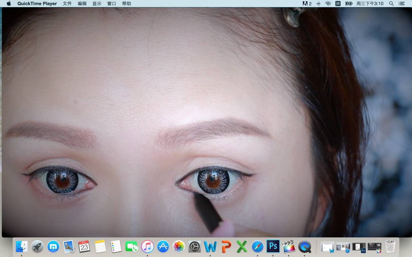Image resolution: width=412 pixels, height=257 pixels.
Task: Expand the 拼 input method menu
Action: (x=338, y=4)
